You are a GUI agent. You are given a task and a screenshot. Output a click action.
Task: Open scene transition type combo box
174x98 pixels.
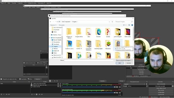(x=134, y=84)
